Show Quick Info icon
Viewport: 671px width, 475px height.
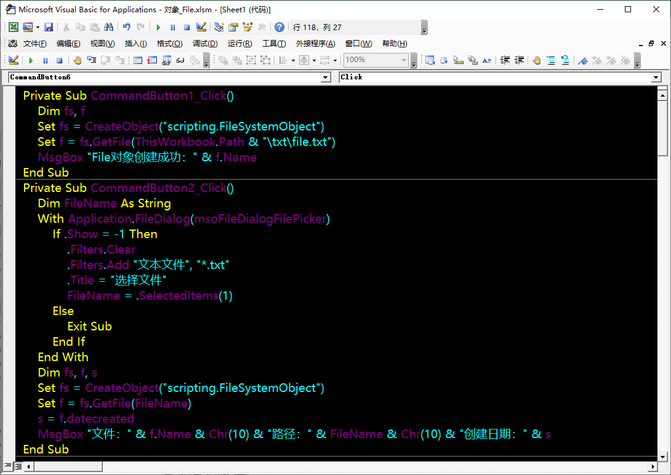(459, 60)
